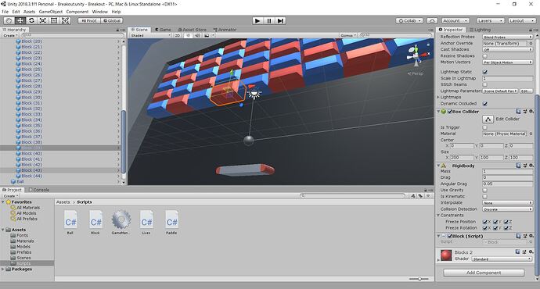
Task: Select the Scale tool
Action: [x=43, y=20]
